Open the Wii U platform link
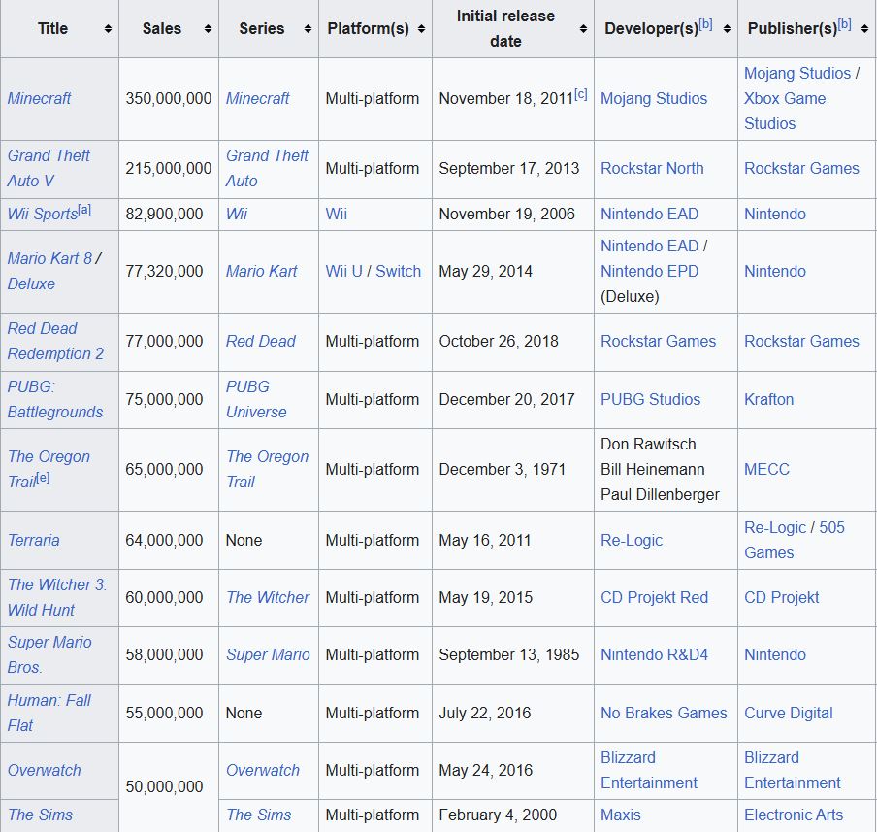This screenshot has height=832, width=877. point(344,272)
